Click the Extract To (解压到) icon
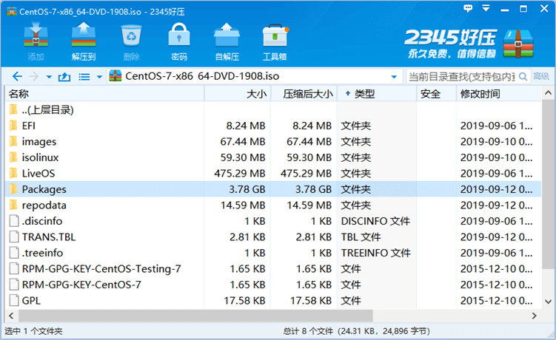 pos(84,35)
